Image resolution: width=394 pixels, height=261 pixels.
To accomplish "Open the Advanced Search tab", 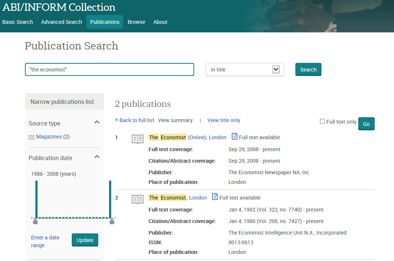I will (61, 22).
